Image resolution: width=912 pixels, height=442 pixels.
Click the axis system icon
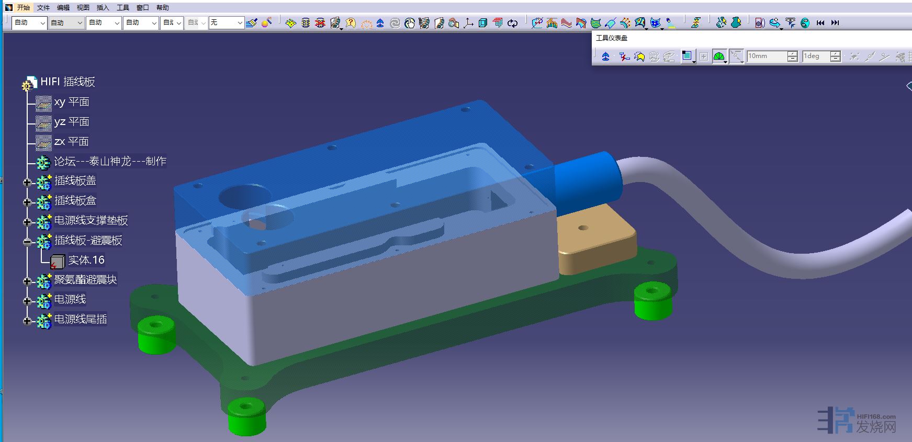[x=468, y=23]
